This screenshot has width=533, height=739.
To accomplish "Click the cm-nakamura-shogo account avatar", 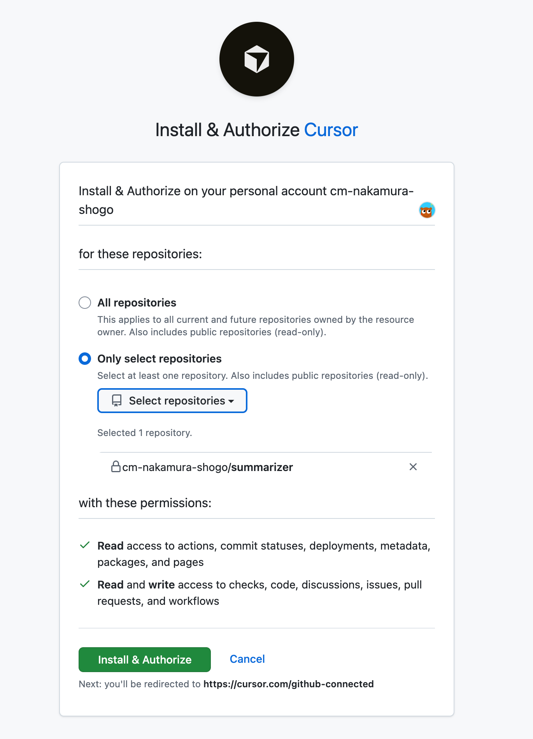I will click(x=427, y=210).
